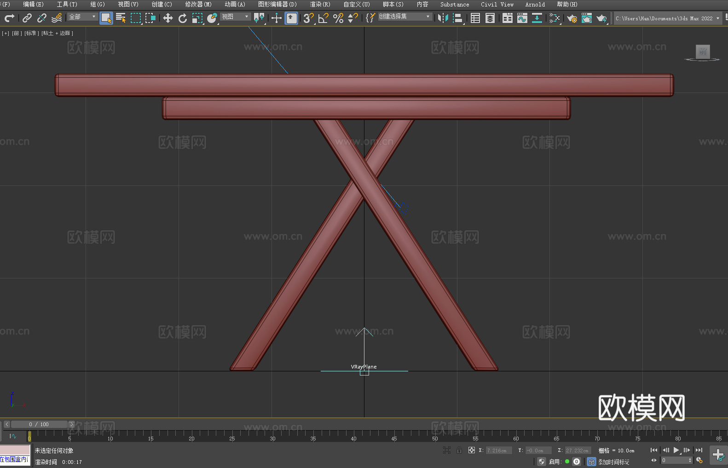Toggle the 3D Snaps button
This screenshot has height=468, width=728.
(x=309, y=18)
